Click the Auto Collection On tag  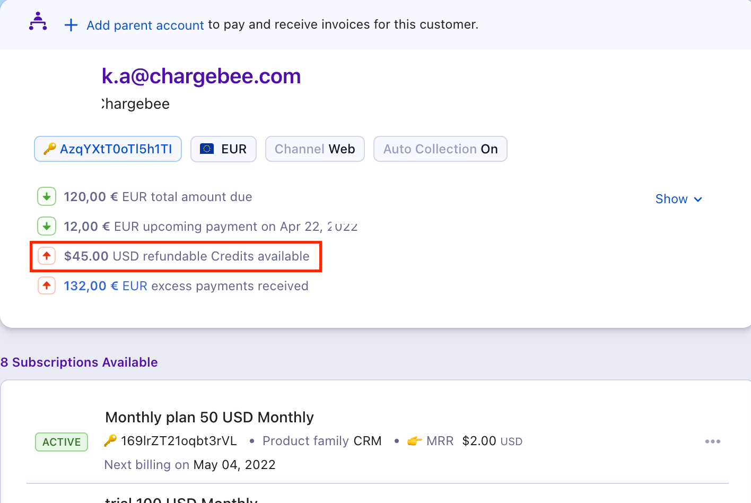(440, 149)
